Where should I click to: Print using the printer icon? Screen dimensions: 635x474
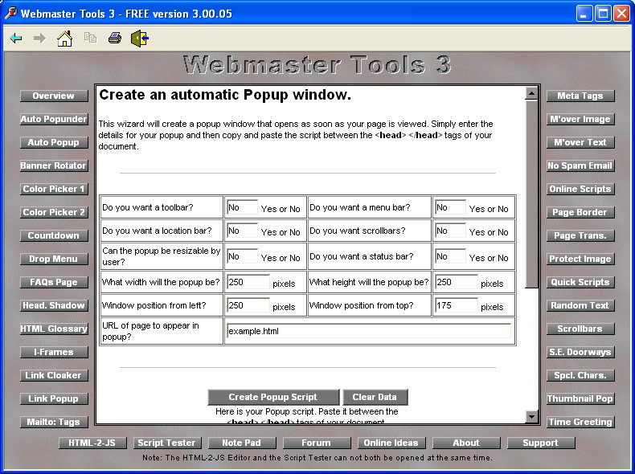tap(115, 38)
